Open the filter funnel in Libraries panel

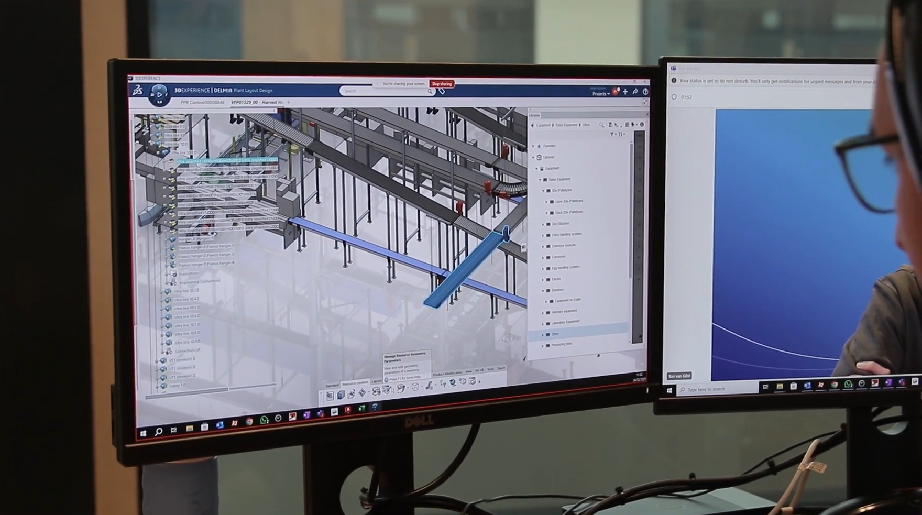(x=611, y=134)
